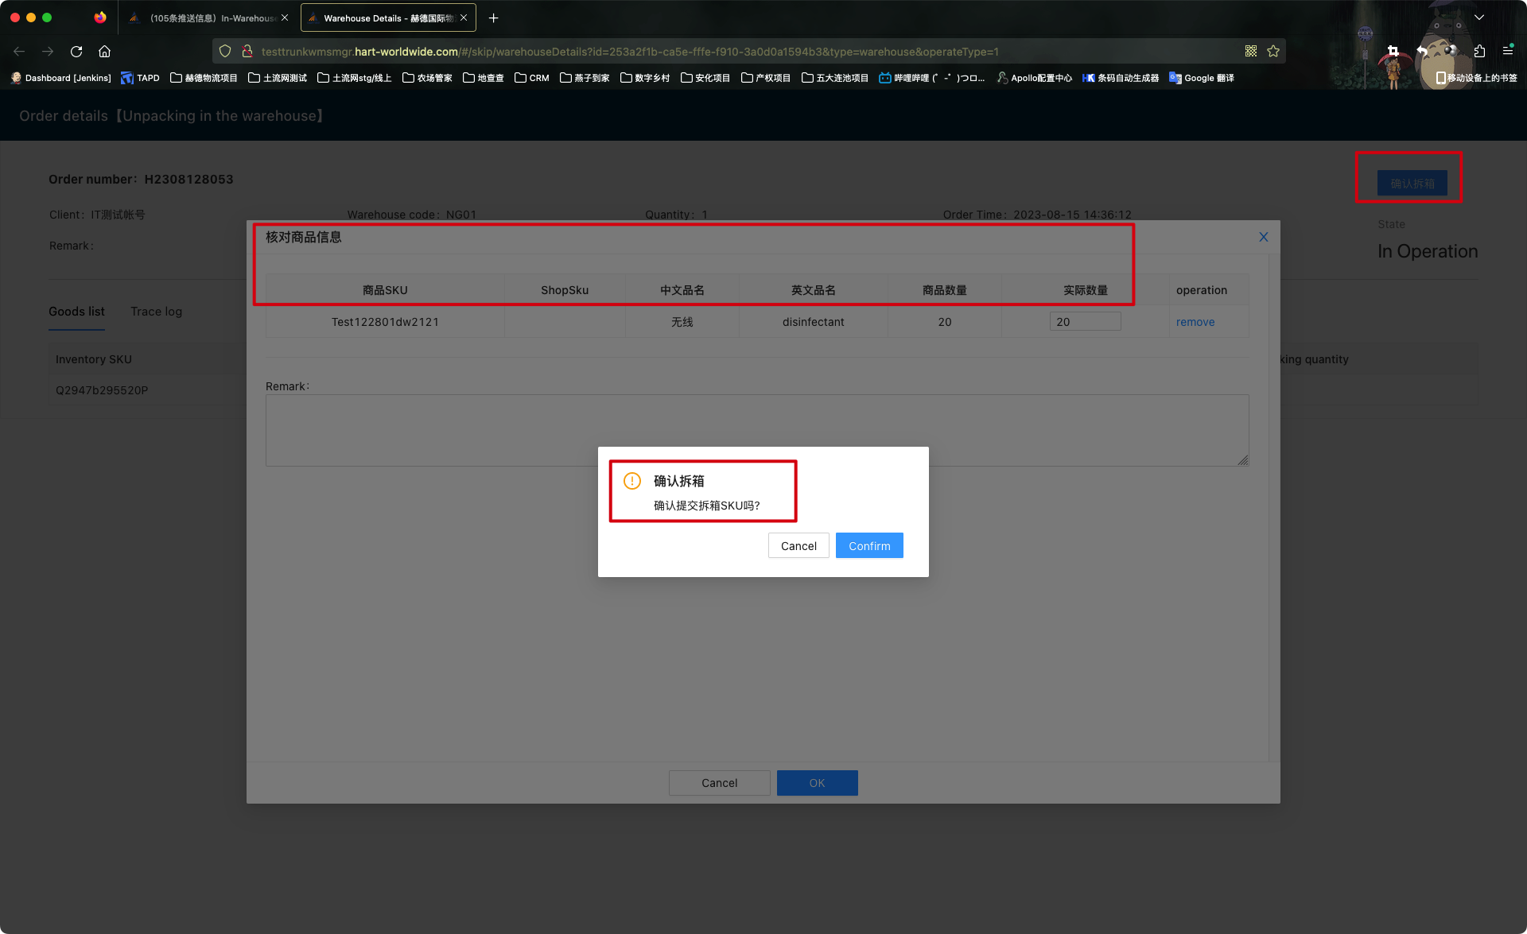
Task: Click the site shield icon in address bar
Action: click(x=225, y=52)
